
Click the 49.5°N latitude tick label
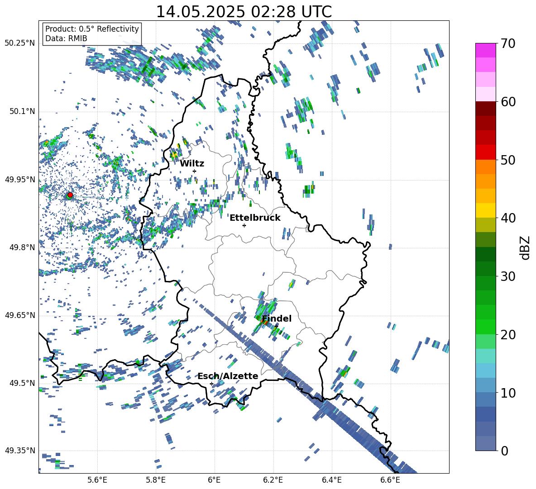pos(22,383)
